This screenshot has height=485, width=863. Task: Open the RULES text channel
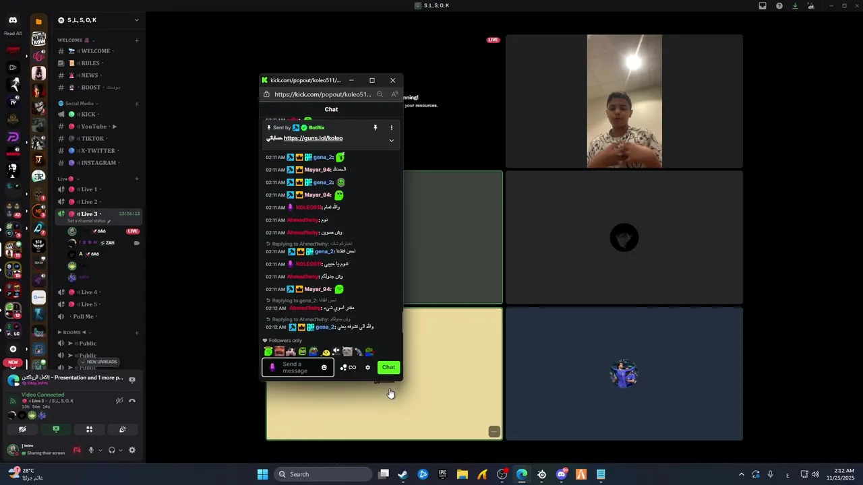[x=98, y=63]
